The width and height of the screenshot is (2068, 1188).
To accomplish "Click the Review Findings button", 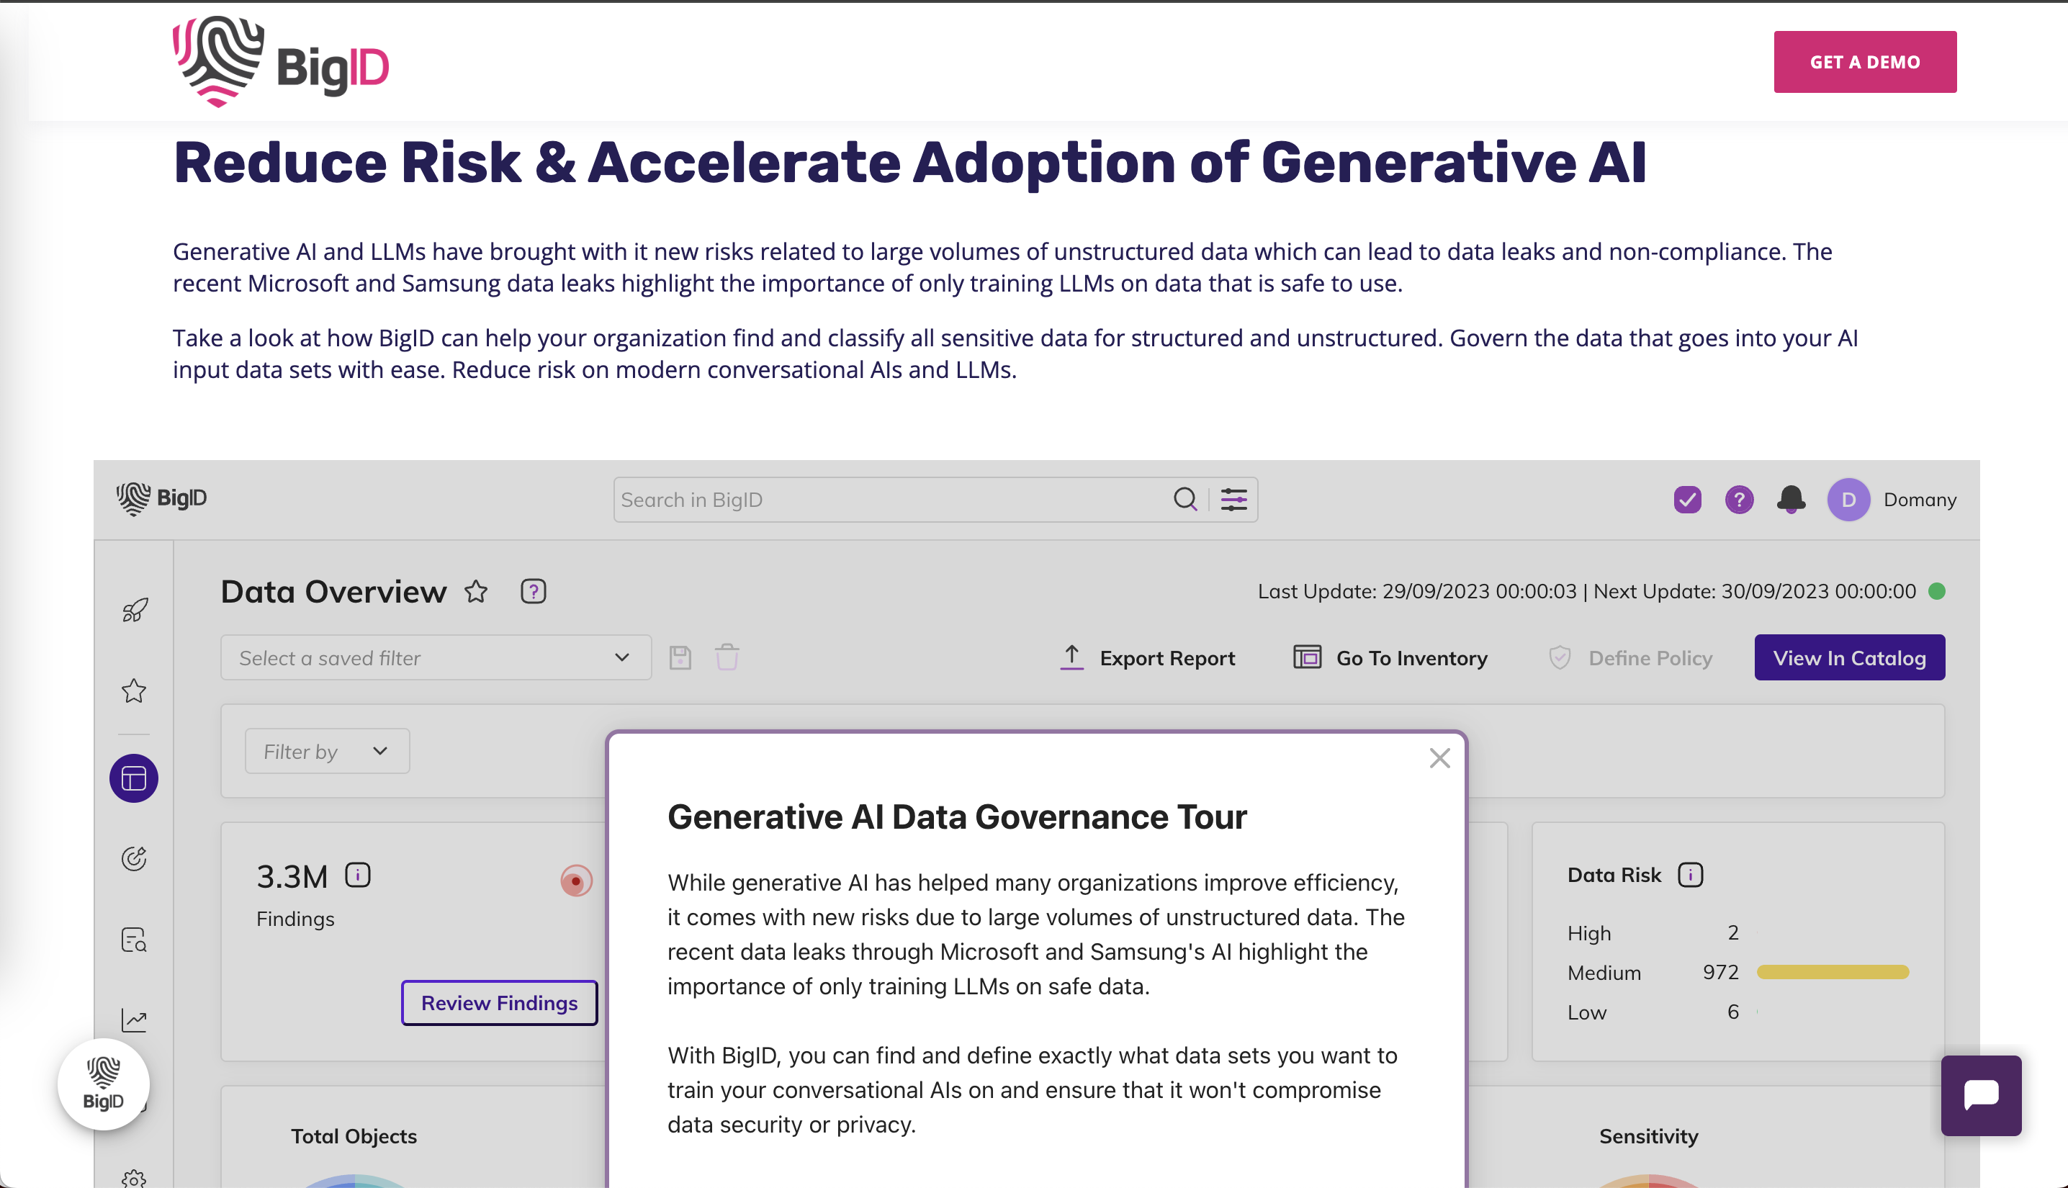I will (x=498, y=1003).
